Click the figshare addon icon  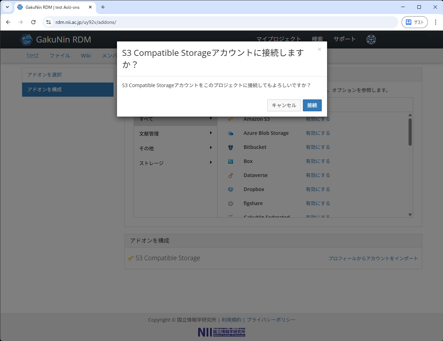click(230, 204)
